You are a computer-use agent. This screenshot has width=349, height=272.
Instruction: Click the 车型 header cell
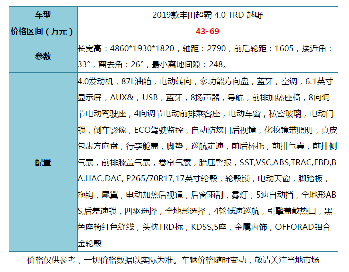coord(43,15)
